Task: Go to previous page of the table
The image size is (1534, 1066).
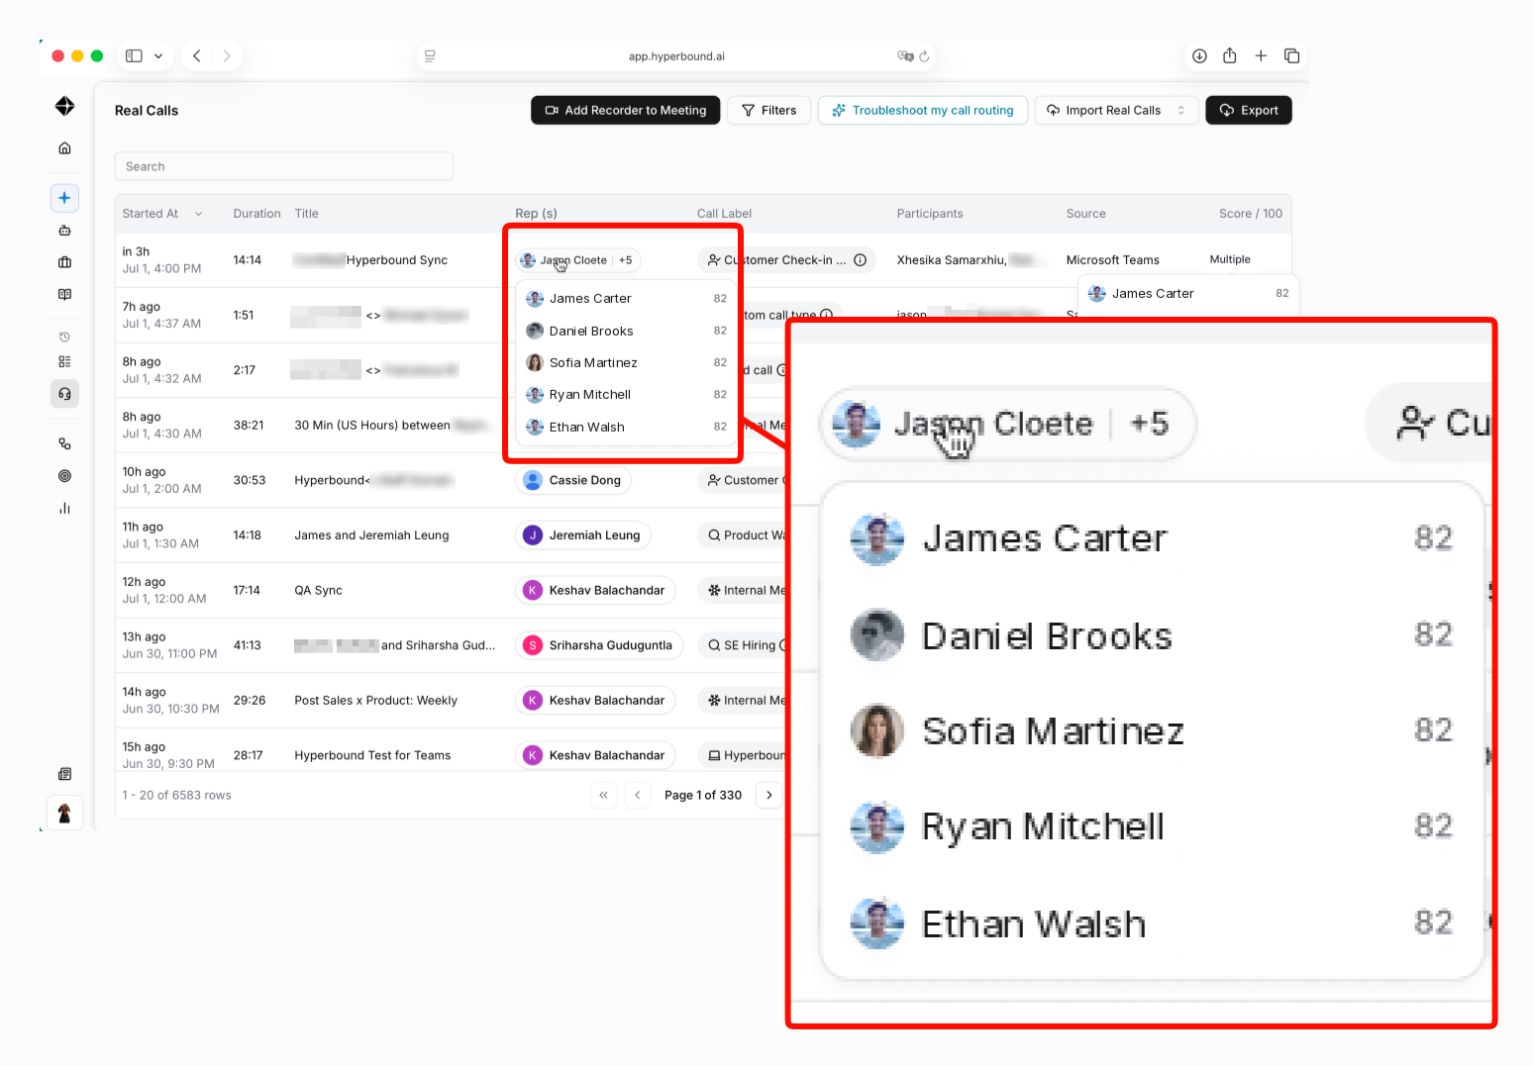Action: [638, 795]
